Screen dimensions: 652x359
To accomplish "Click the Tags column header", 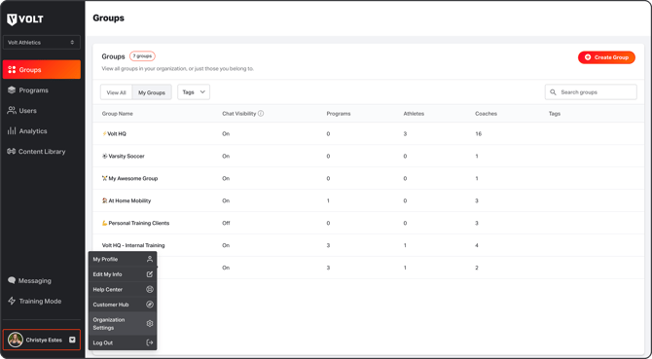I will [555, 114].
